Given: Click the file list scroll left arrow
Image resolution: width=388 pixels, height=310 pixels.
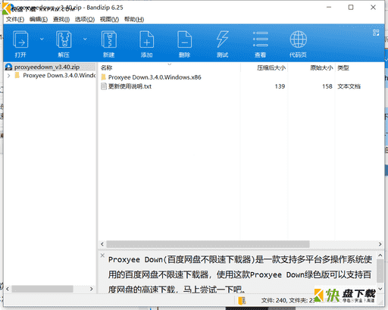Looking at the screenshot, I should (x=102, y=244).
